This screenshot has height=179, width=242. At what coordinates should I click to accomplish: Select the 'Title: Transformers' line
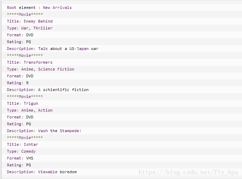click(x=30, y=62)
